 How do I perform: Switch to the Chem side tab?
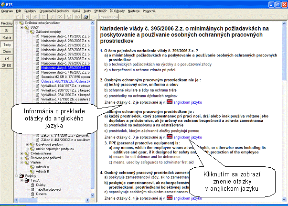(x=7, y=52)
